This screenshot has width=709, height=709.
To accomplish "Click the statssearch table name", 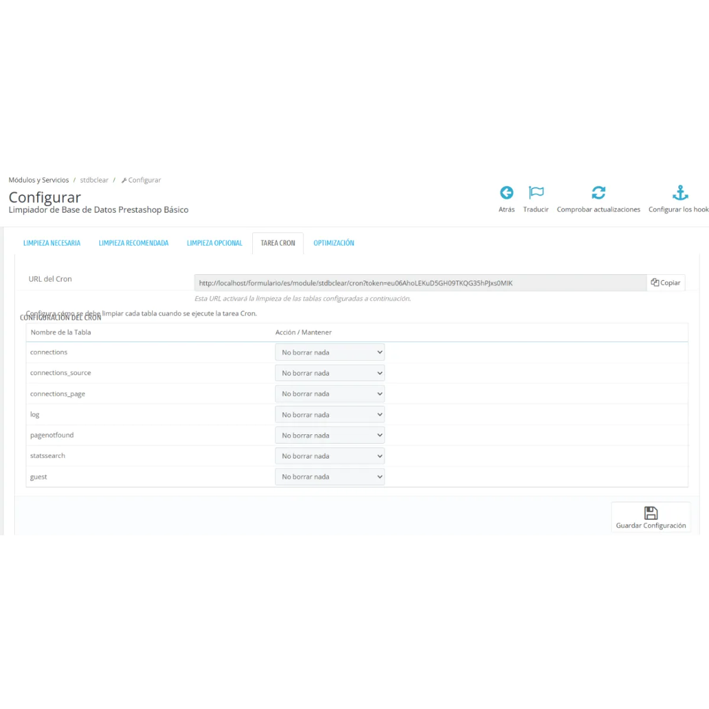I will [x=47, y=456].
